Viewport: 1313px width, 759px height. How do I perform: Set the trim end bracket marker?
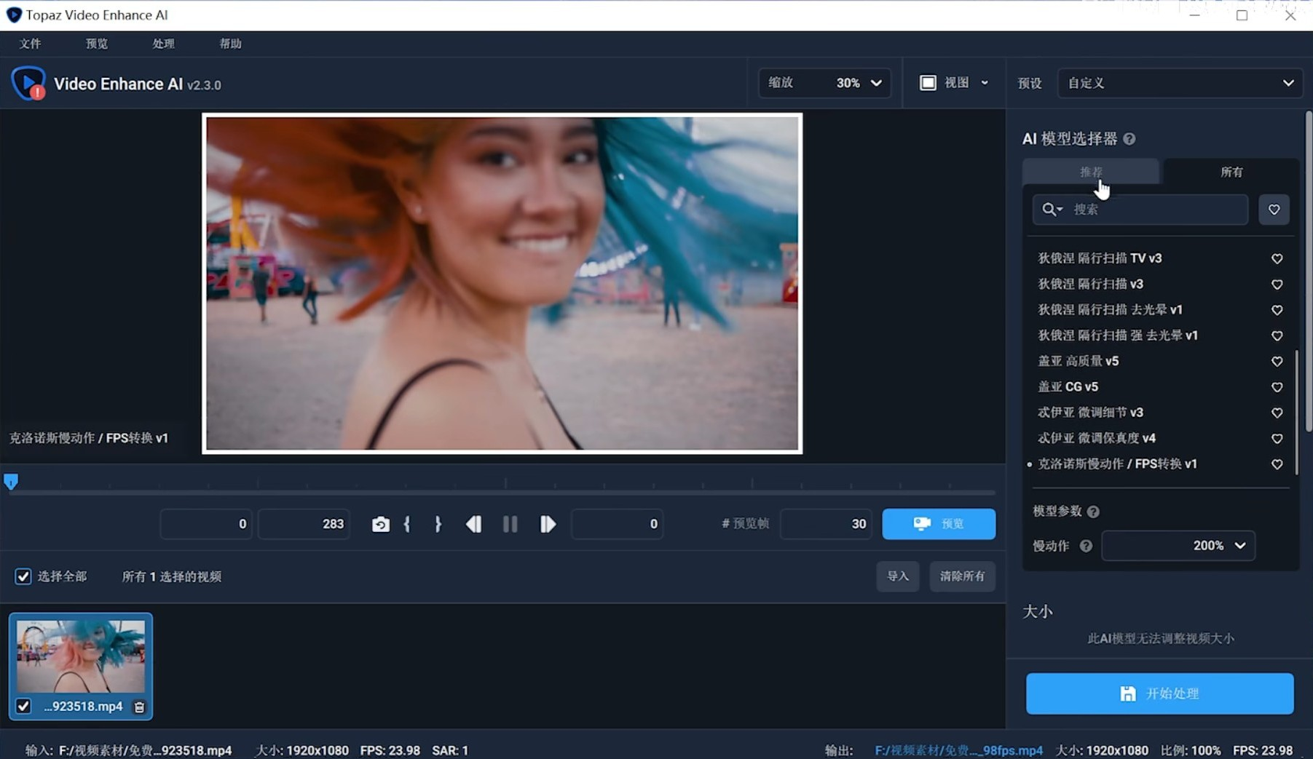(438, 524)
